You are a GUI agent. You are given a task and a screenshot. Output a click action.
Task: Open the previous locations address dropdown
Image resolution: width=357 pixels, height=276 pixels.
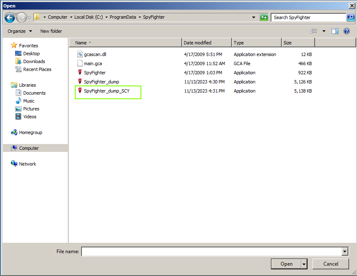(x=254, y=17)
